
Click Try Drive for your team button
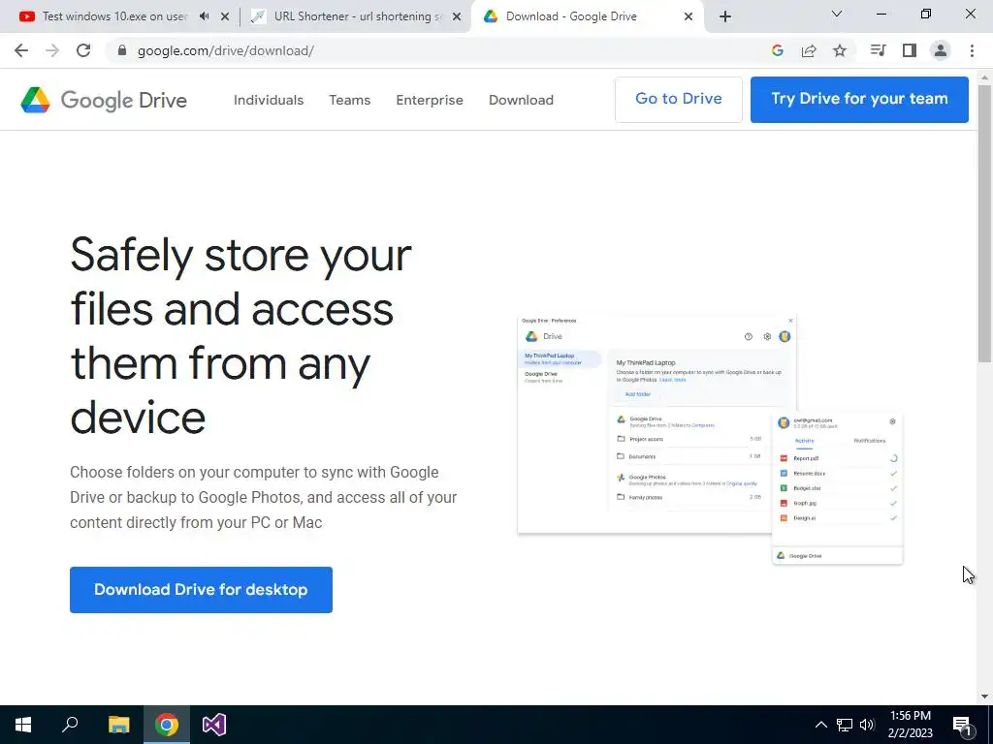point(859,100)
